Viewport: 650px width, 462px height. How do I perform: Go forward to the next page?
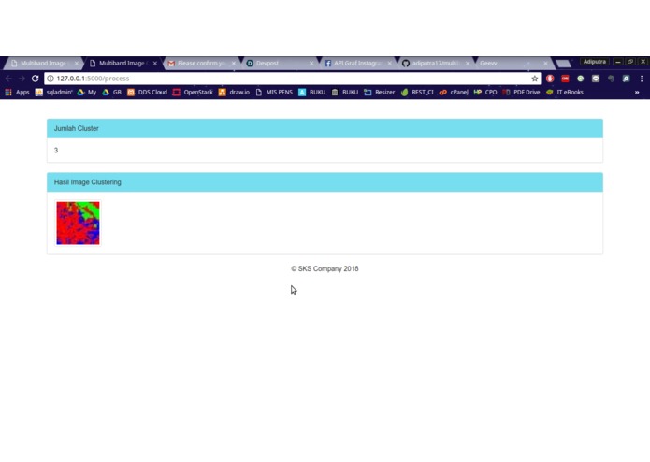(x=22, y=79)
